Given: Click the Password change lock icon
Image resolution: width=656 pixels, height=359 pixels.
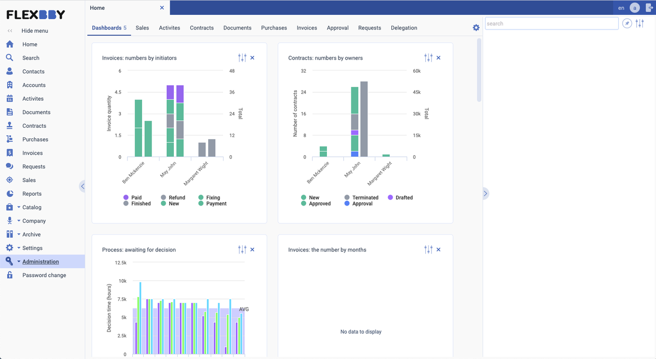Looking at the screenshot, I should point(9,275).
